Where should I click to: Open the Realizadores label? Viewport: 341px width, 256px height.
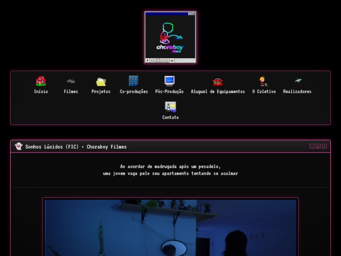297,92
